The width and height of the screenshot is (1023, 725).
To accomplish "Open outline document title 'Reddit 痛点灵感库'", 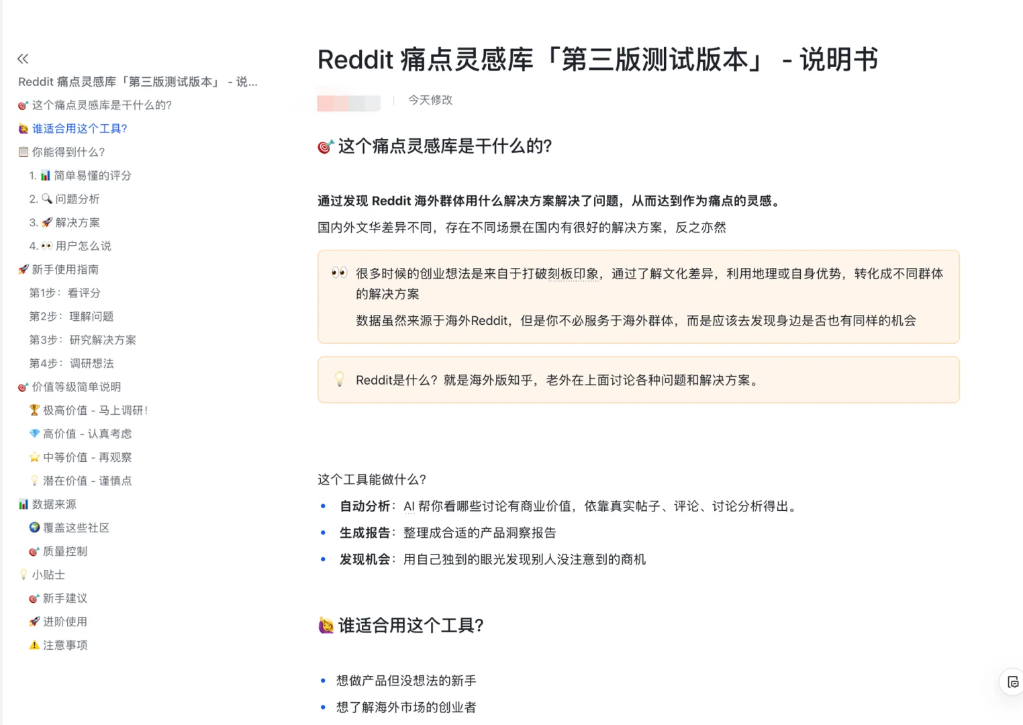I will tap(138, 82).
